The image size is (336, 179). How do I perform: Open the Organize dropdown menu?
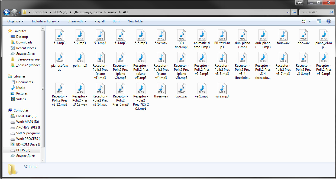[x=15, y=21]
